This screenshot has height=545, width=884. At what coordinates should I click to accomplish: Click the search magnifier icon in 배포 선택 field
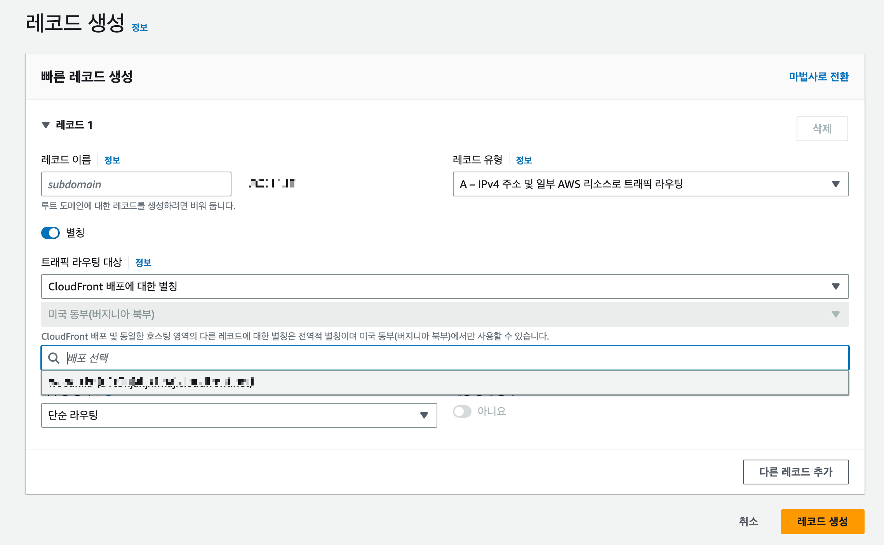point(54,358)
